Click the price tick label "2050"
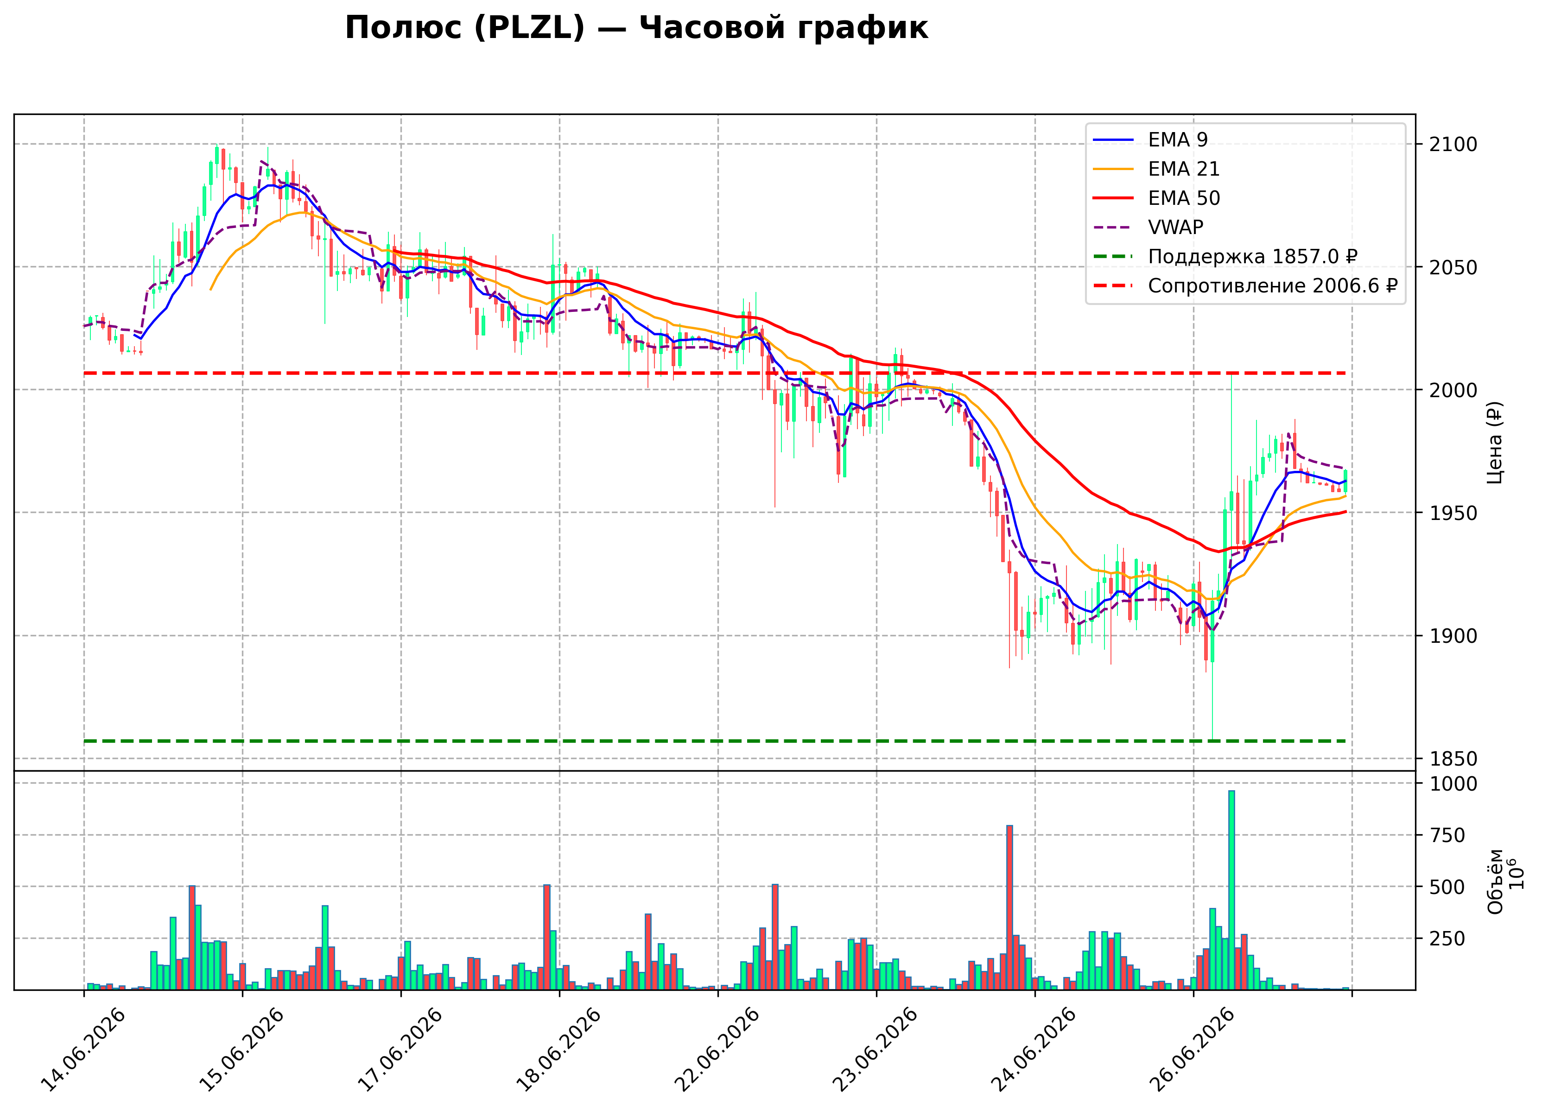This screenshot has width=1542, height=1109. (1453, 267)
